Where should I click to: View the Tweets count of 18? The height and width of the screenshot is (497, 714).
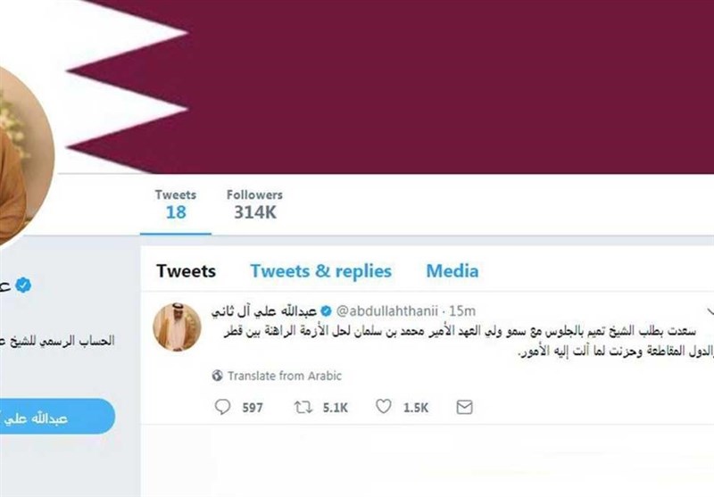[x=175, y=205]
